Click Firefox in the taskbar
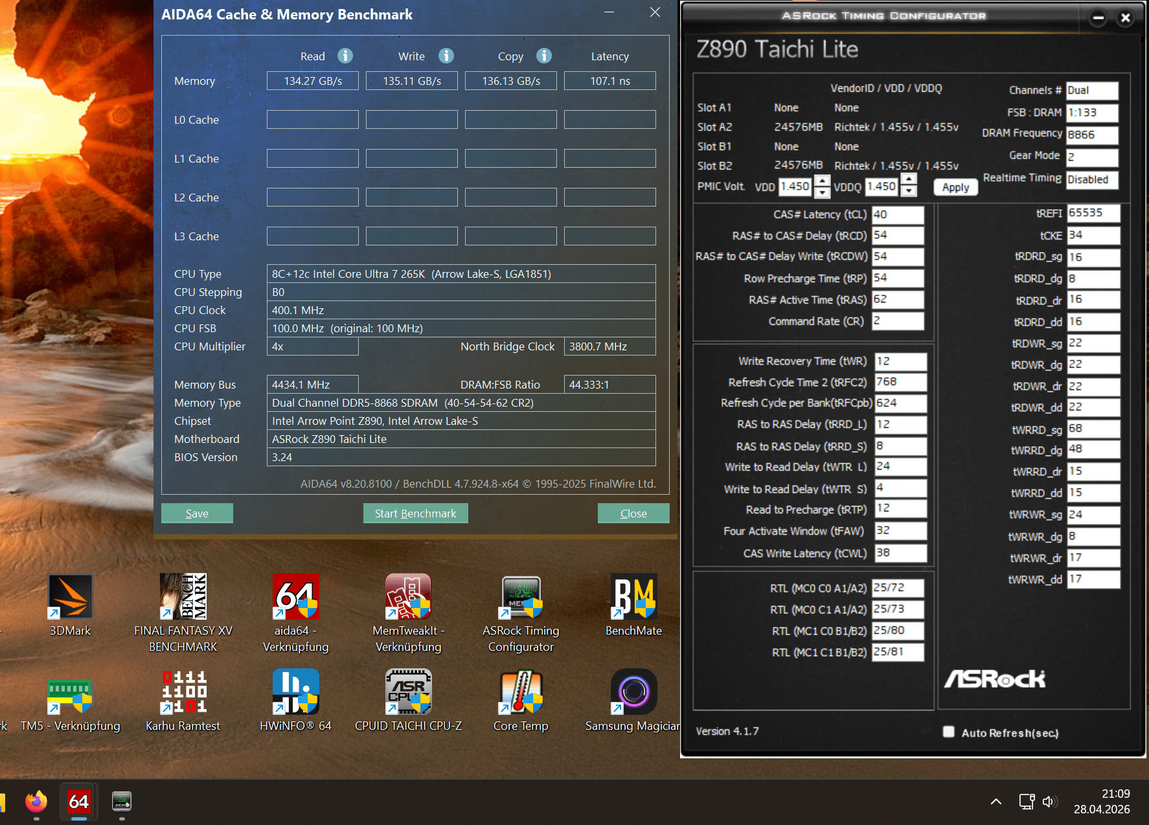 click(x=36, y=802)
